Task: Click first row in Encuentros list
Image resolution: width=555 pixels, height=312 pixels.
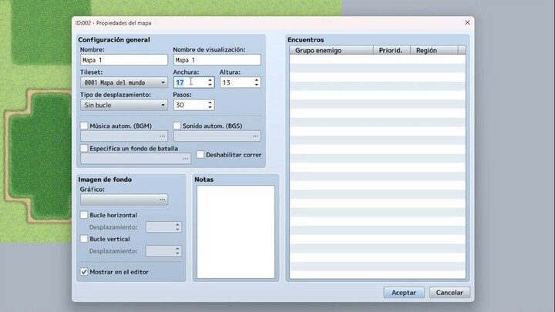Action: 378,59
